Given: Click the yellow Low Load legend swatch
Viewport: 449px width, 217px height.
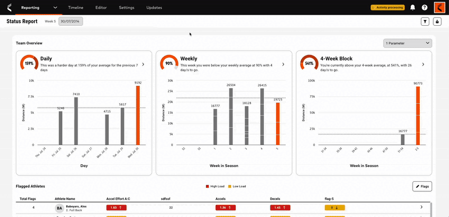Looking at the screenshot, I should (x=230, y=186).
